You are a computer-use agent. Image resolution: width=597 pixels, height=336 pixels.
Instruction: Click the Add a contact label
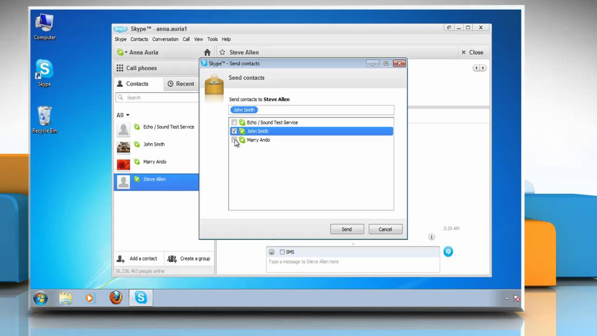pyautogui.click(x=143, y=259)
